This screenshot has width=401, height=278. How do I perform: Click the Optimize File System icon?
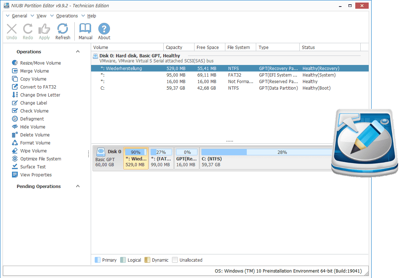click(15, 159)
